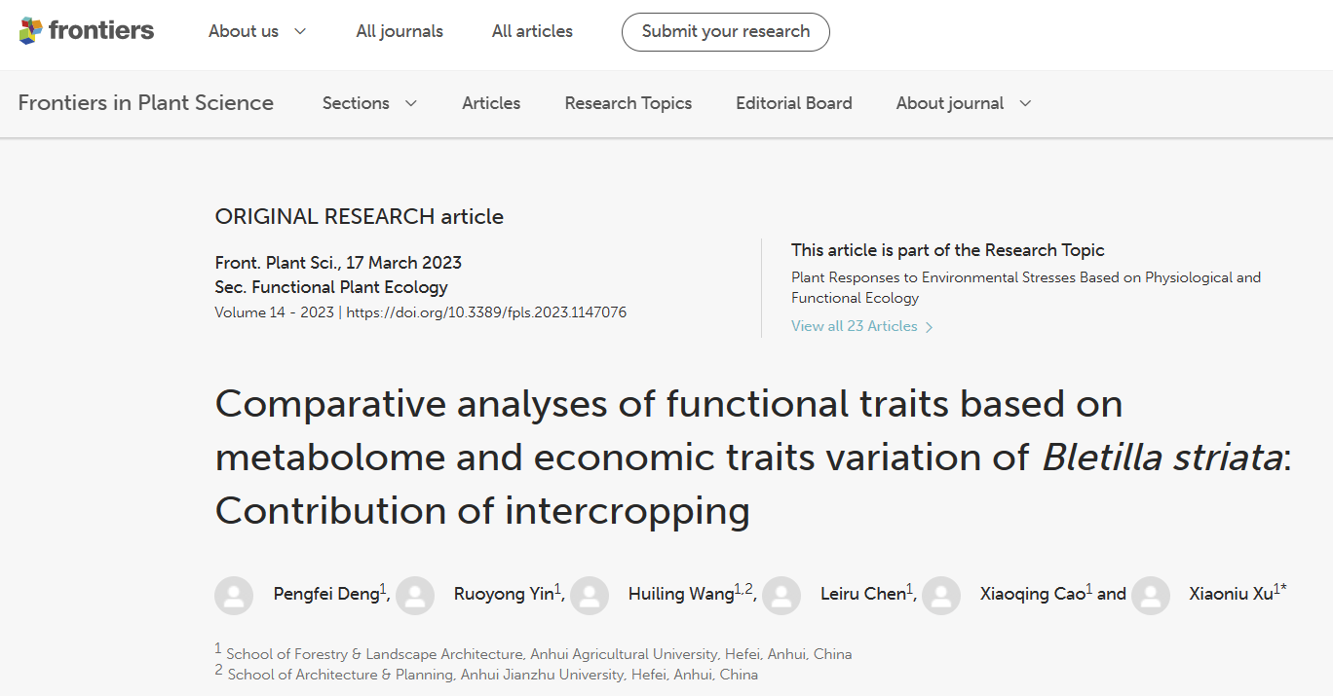Open the Research Topics tab
1333x696 pixels.
[x=628, y=103]
